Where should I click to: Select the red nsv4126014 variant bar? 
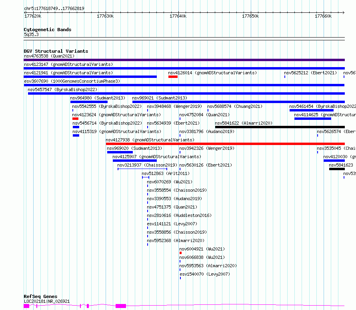(x=173, y=77)
